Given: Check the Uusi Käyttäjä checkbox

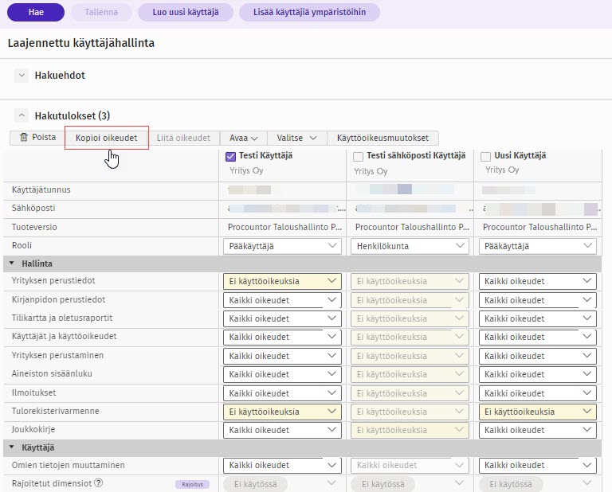Looking at the screenshot, I should coord(485,157).
